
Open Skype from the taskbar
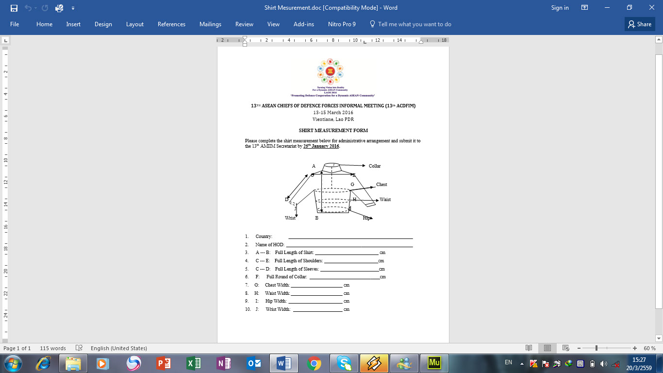click(x=344, y=363)
